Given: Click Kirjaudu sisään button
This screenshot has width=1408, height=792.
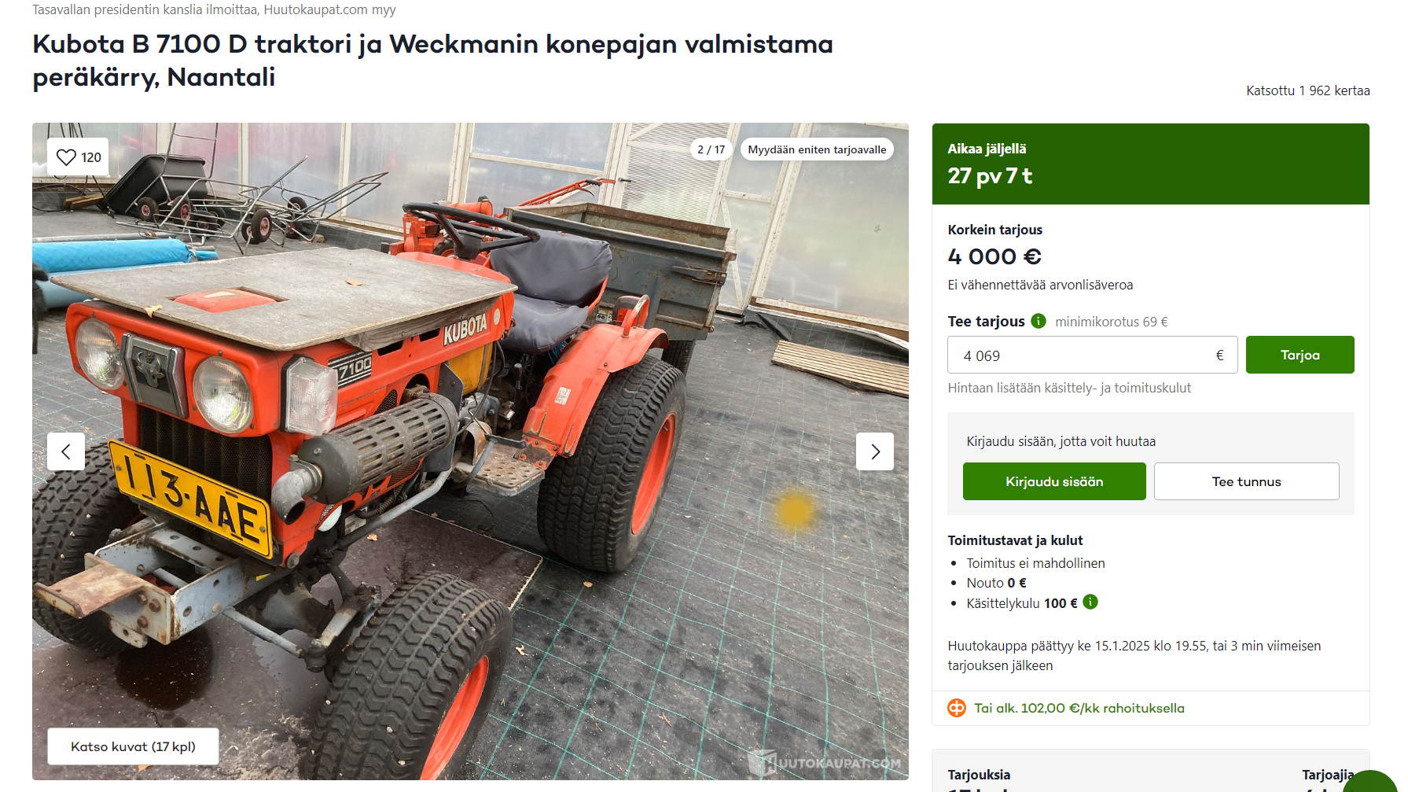Looking at the screenshot, I should coord(1054,481).
